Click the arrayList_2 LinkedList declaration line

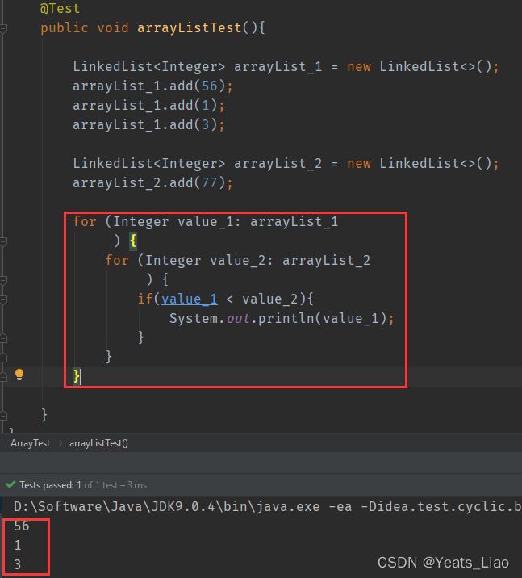tap(286, 163)
